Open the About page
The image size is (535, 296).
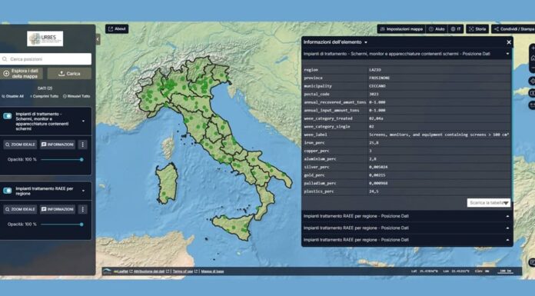117,29
